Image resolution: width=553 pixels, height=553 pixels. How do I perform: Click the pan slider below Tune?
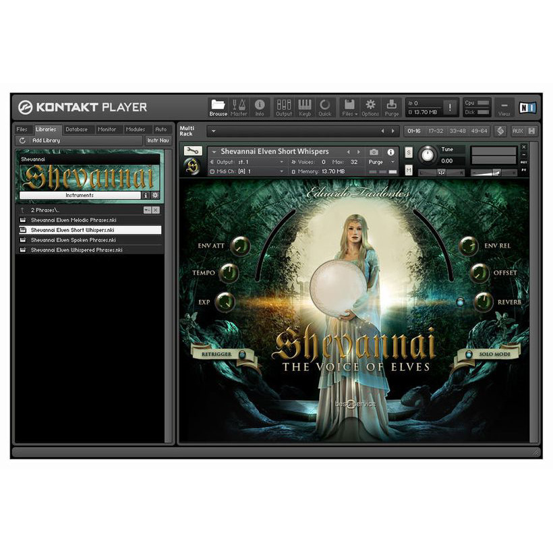tap(441, 173)
